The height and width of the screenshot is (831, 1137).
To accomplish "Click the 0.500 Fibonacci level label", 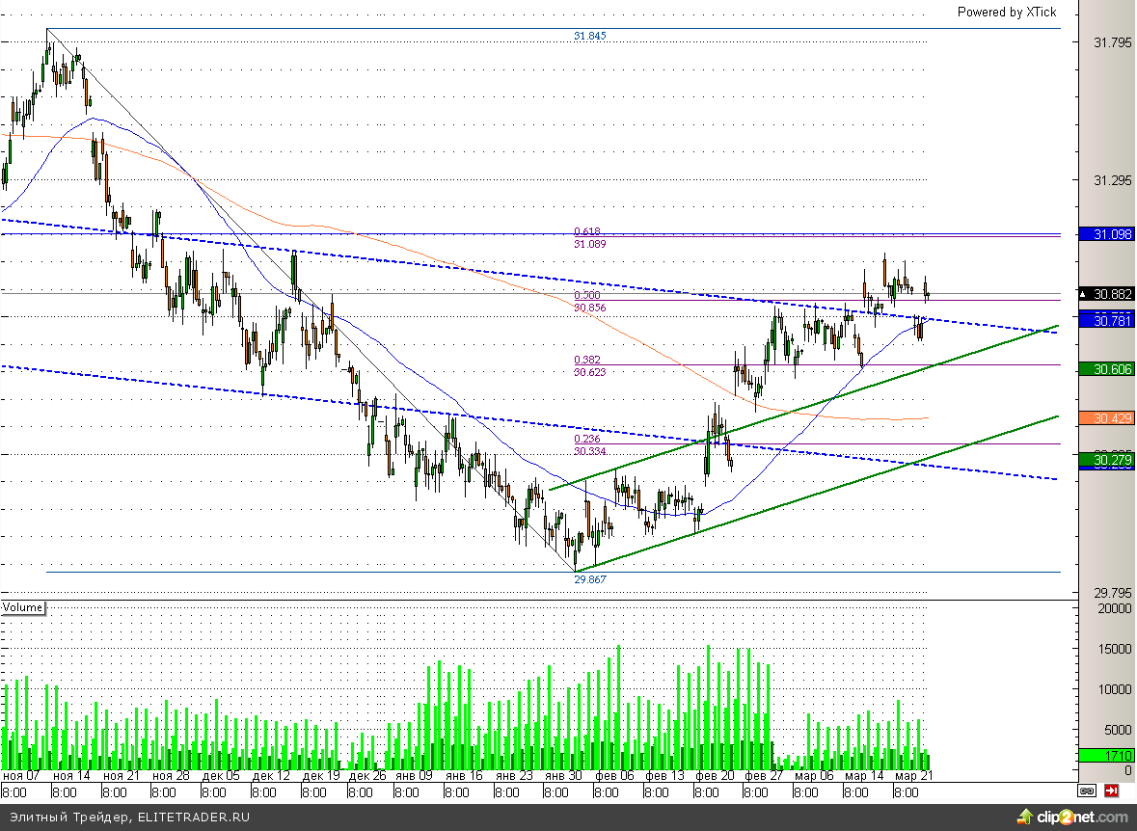I will click(x=586, y=296).
